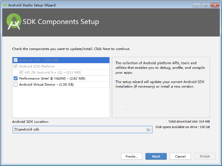Uncheck the Performance (Intel HAXM) checkbox

coord(16,78)
